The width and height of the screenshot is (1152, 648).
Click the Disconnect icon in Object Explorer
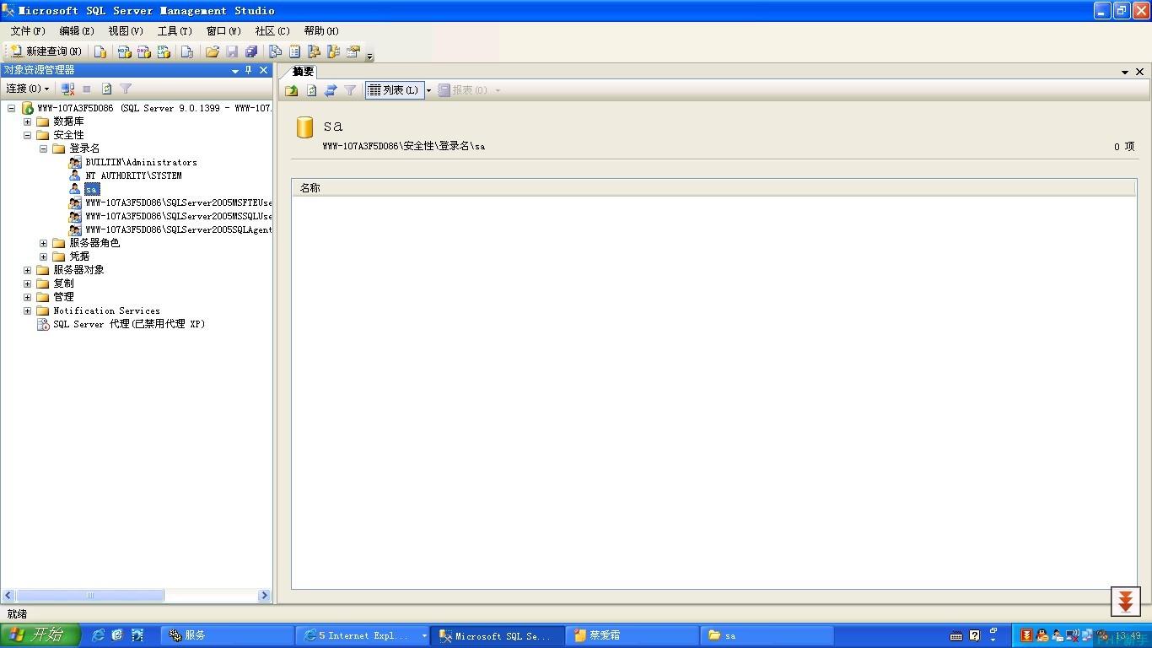tap(68, 89)
